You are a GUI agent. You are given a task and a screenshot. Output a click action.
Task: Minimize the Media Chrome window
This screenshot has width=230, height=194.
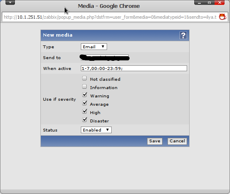pos(199,2)
